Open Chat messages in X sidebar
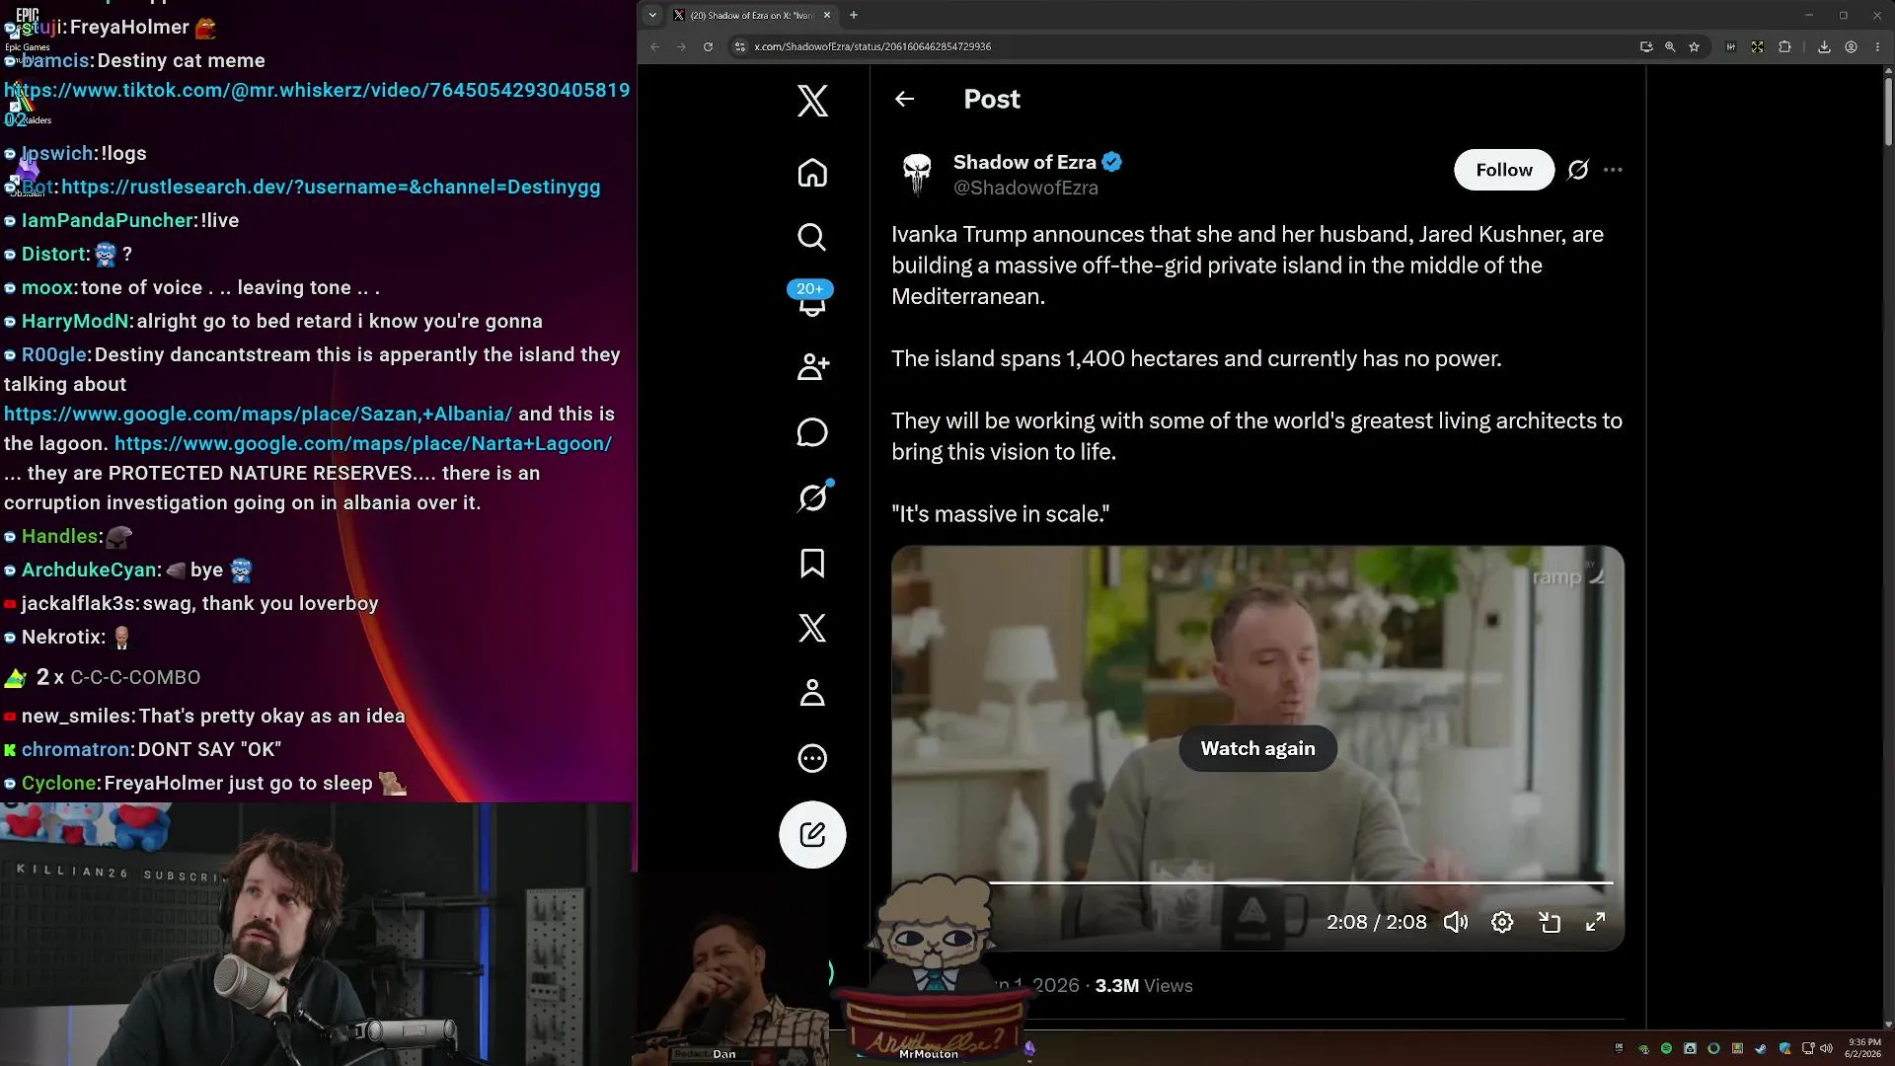The width and height of the screenshot is (1895, 1066). [812, 432]
